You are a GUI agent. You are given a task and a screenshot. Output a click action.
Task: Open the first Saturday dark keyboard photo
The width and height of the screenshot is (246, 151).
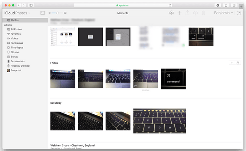point(63,121)
